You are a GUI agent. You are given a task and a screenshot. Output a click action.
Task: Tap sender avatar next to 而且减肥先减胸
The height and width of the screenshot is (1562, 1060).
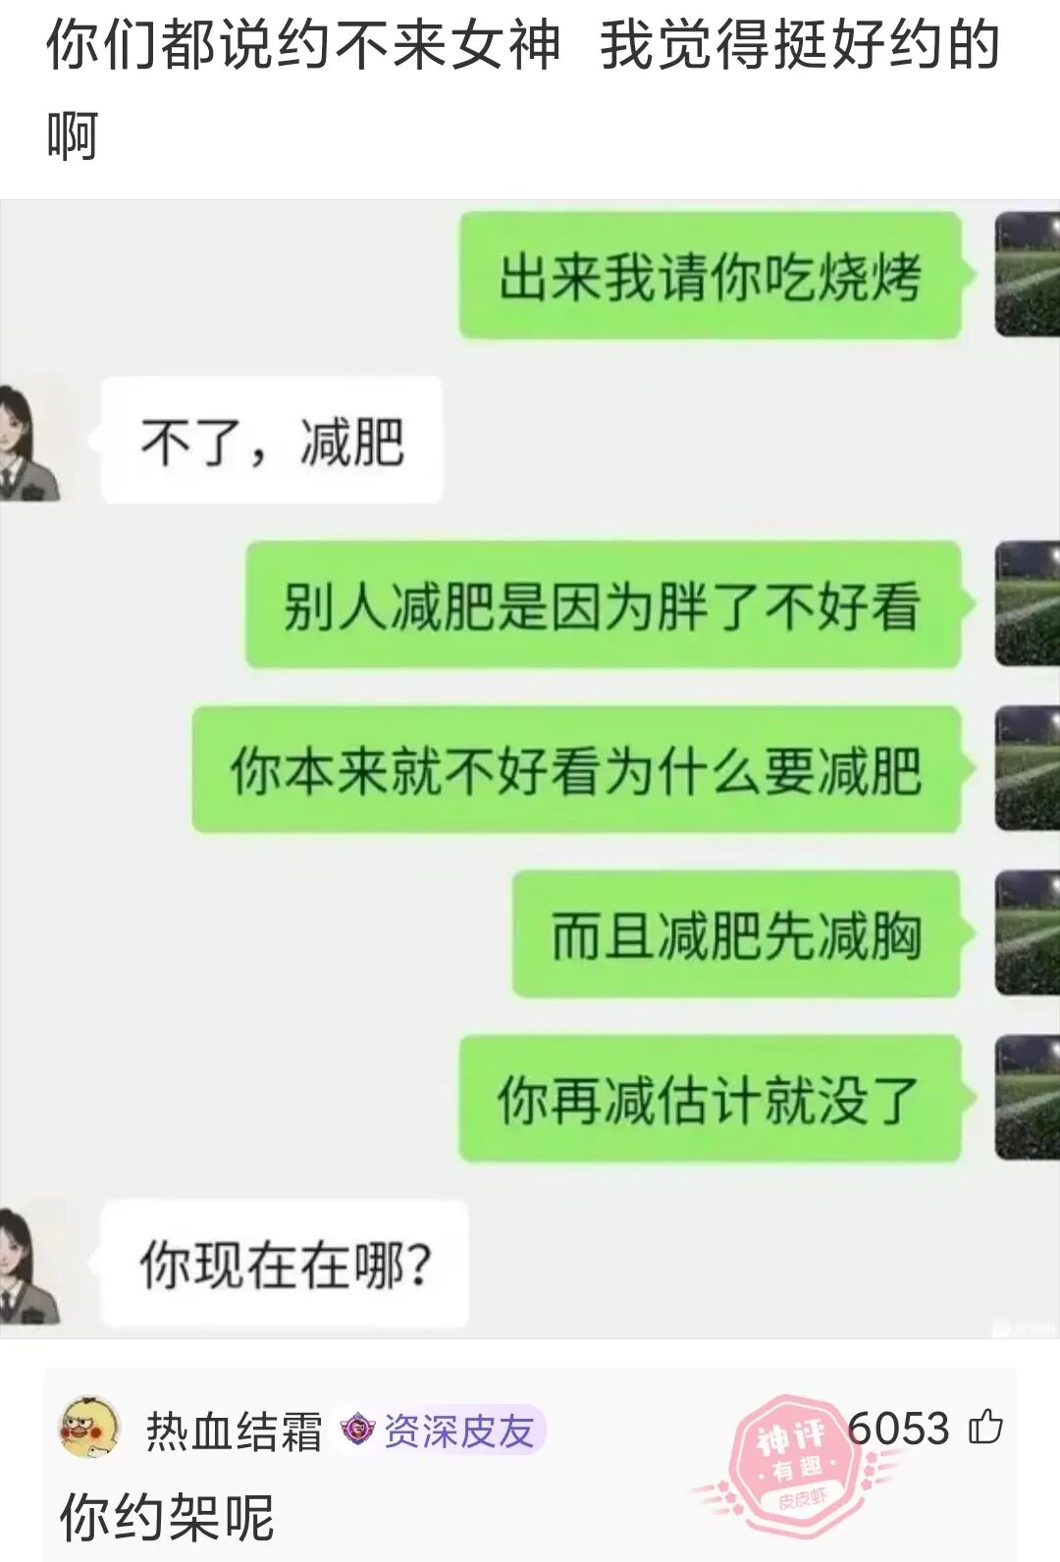(1028, 934)
